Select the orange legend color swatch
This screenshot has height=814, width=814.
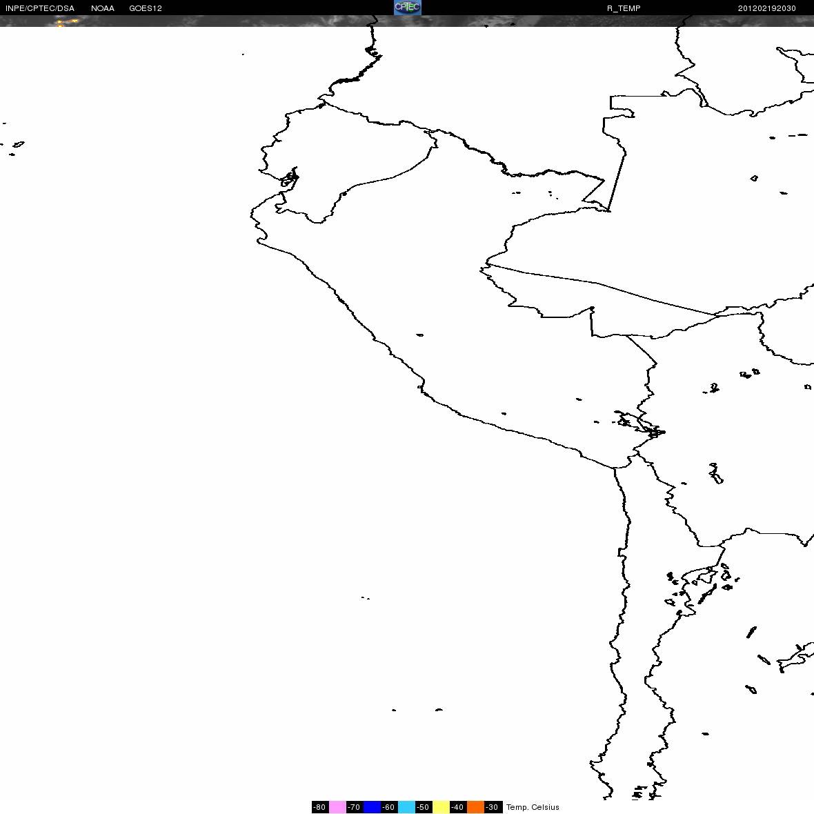pos(475,806)
